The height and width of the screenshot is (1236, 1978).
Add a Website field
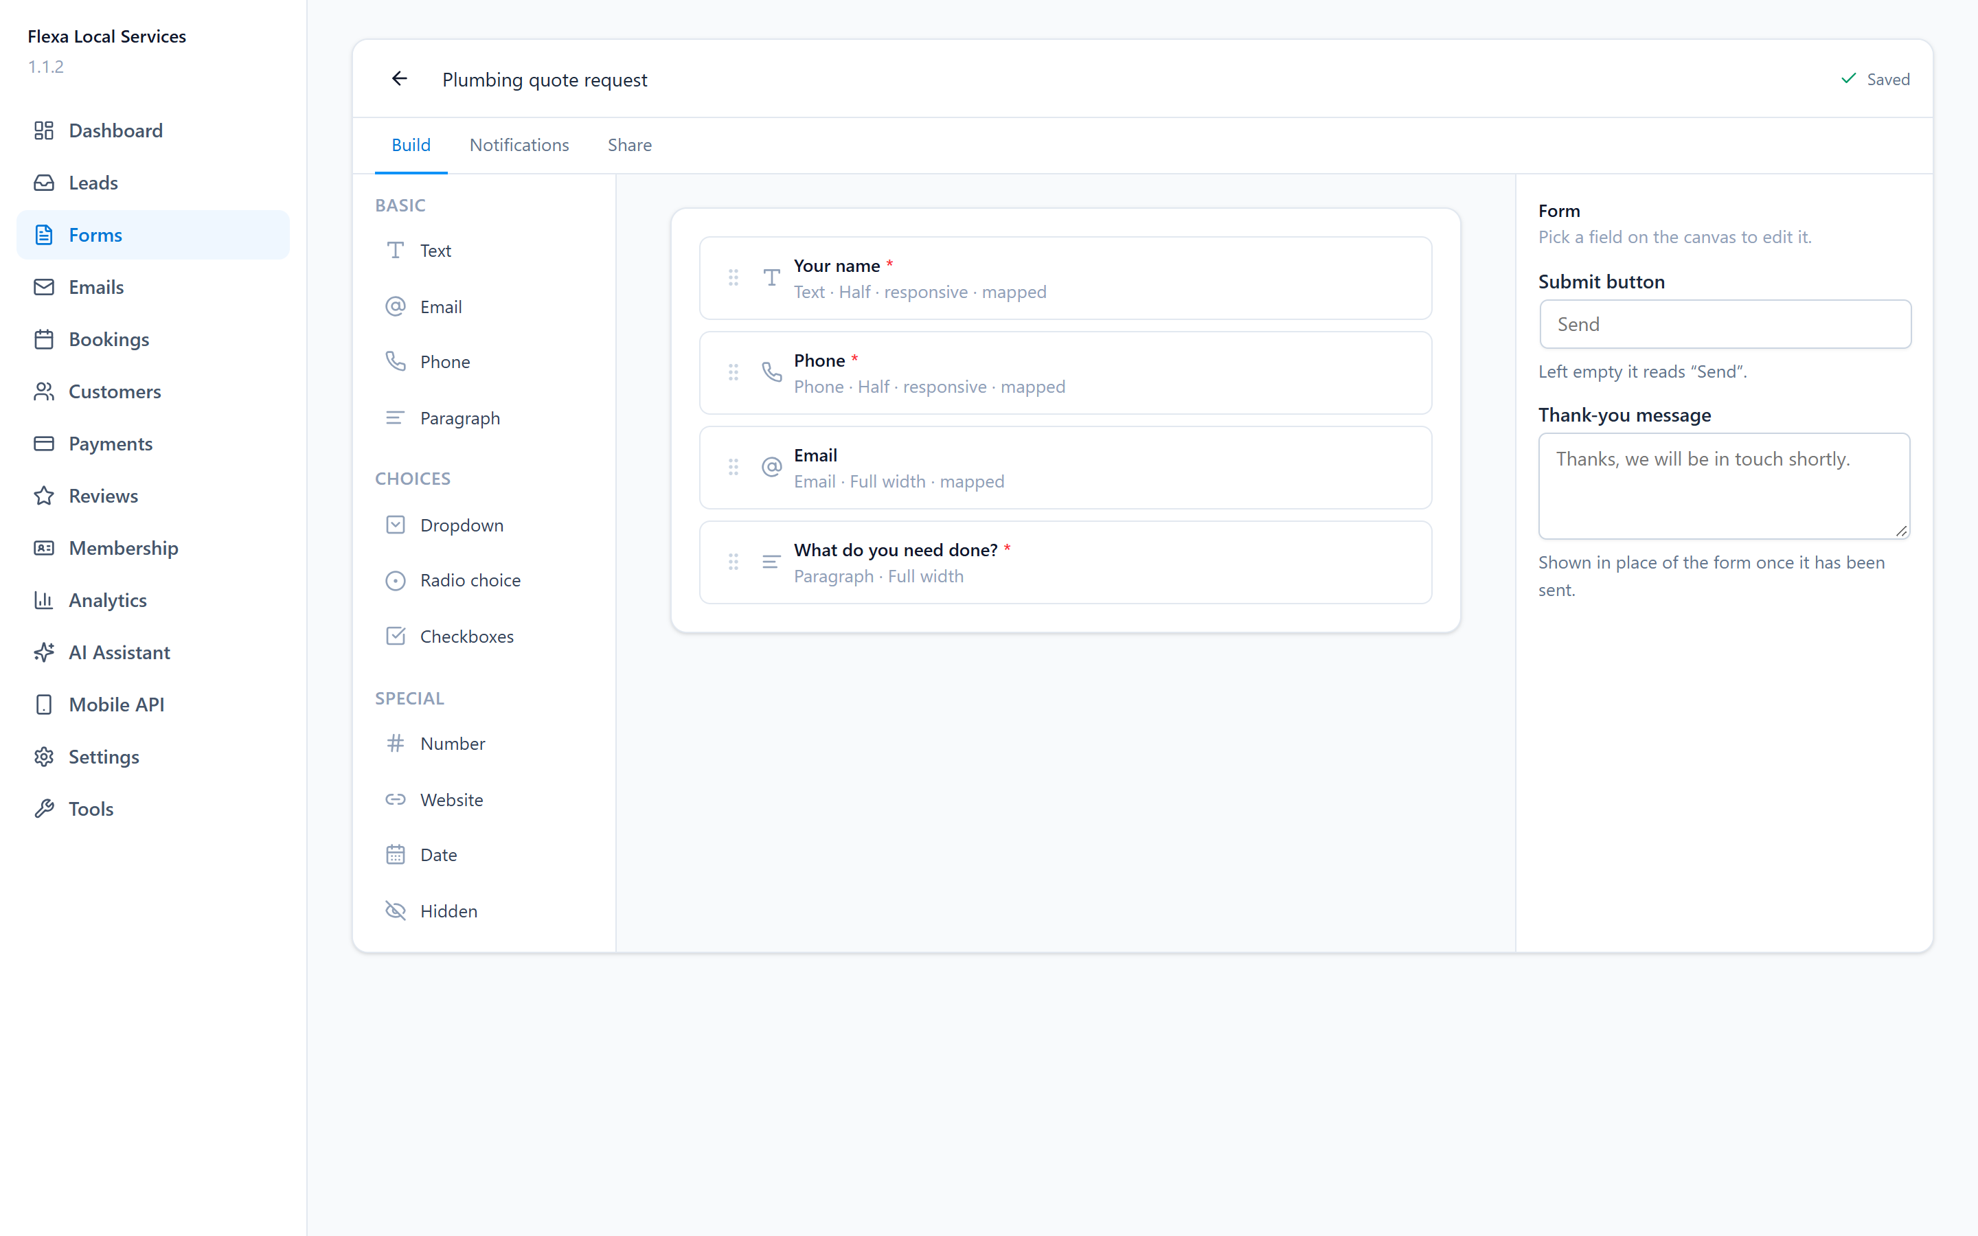484,799
